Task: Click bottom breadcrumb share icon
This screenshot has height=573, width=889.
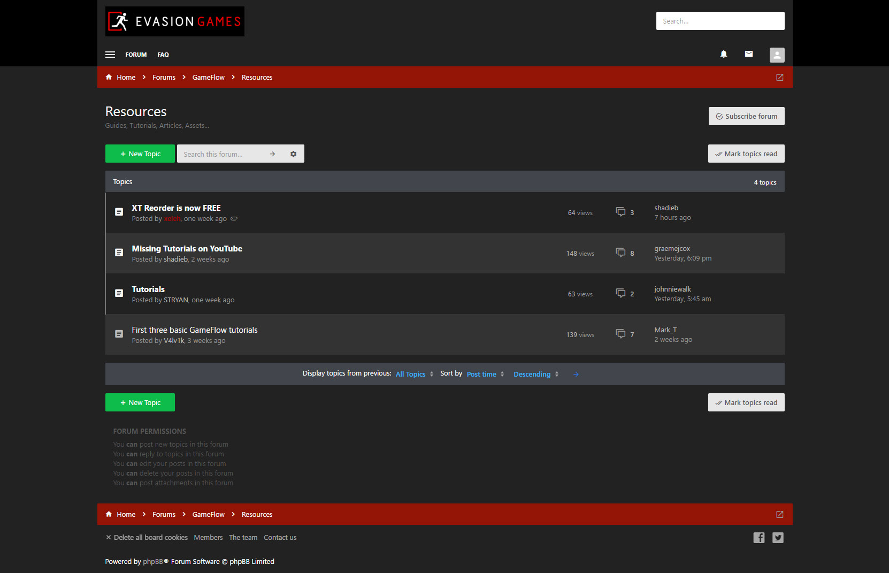Action: [x=780, y=515]
